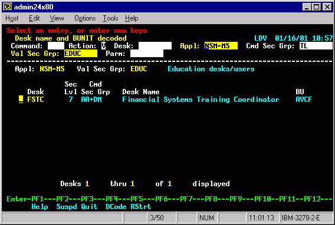Maximize the admin24x80 window
335x225 pixels.
[x=316, y=7]
